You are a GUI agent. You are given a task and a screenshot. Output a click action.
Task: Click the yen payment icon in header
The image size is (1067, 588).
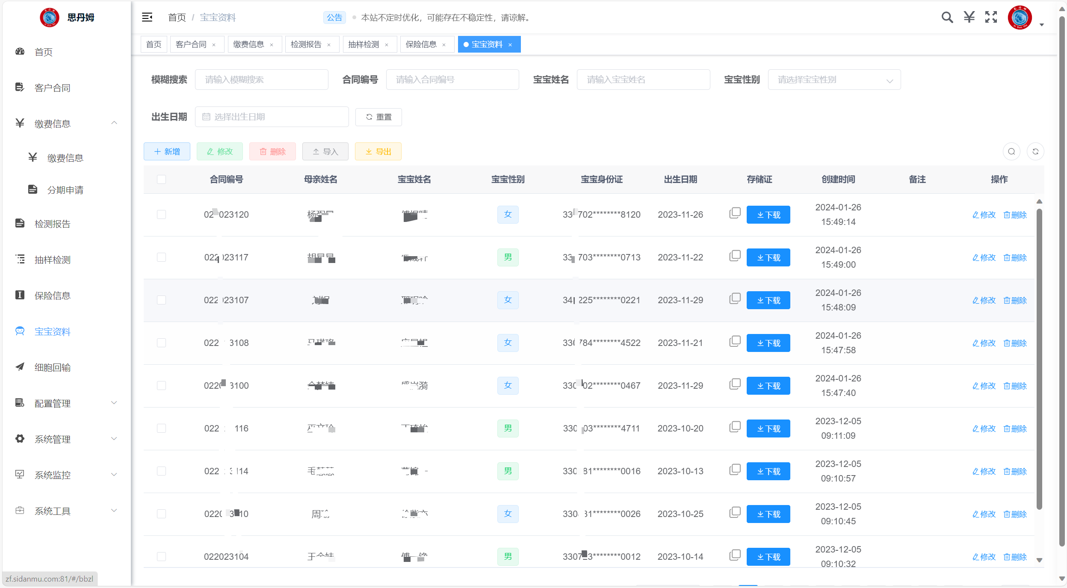point(969,17)
